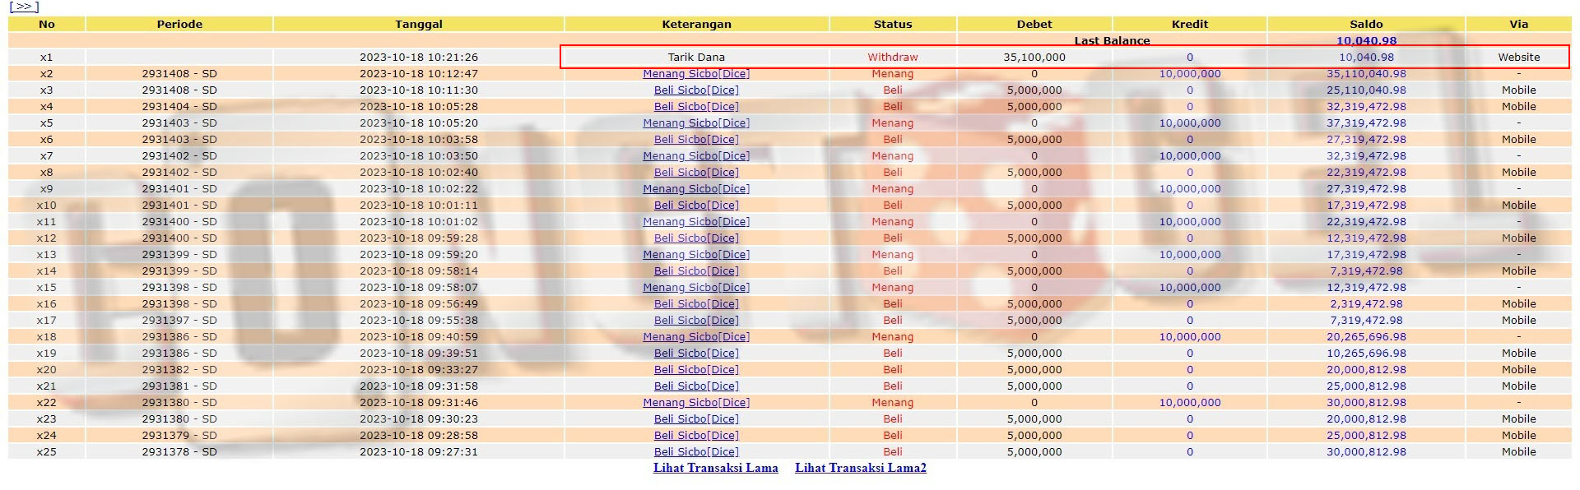This screenshot has width=1580, height=490.
Task: Select the Tarik Dana cell in row x1
Action: (x=696, y=58)
